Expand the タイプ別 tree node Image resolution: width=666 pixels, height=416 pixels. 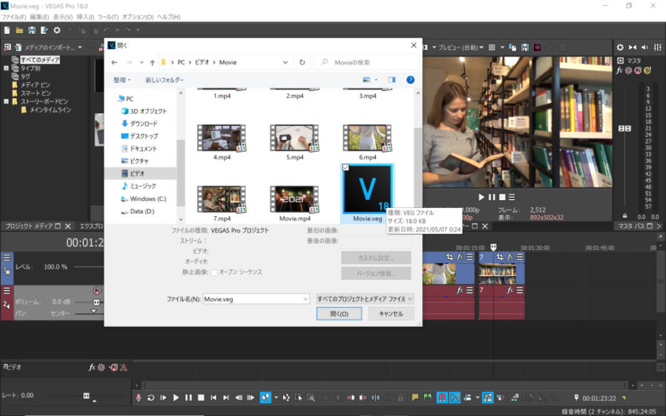(7, 68)
